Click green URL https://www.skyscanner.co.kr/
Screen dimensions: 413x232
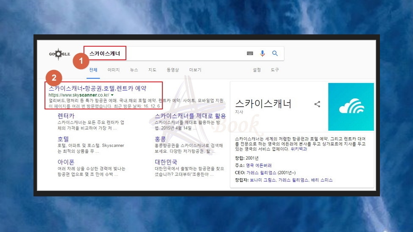[x=79, y=95]
